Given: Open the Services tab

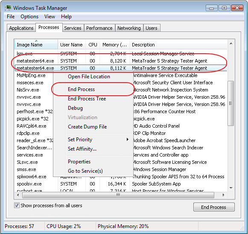Looking at the screenshot, I should (73, 28).
